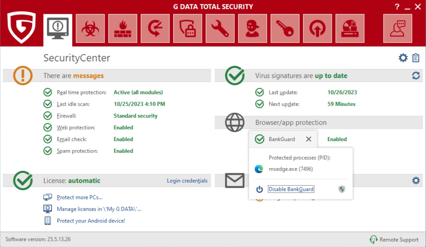Click Software version 25.5.13.26 text

38,239
